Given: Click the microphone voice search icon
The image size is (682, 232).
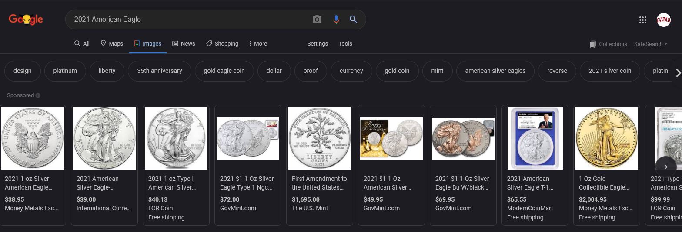Looking at the screenshot, I should pyautogui.click(x=336, y=20).
